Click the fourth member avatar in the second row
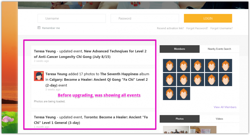 [212, 80]
